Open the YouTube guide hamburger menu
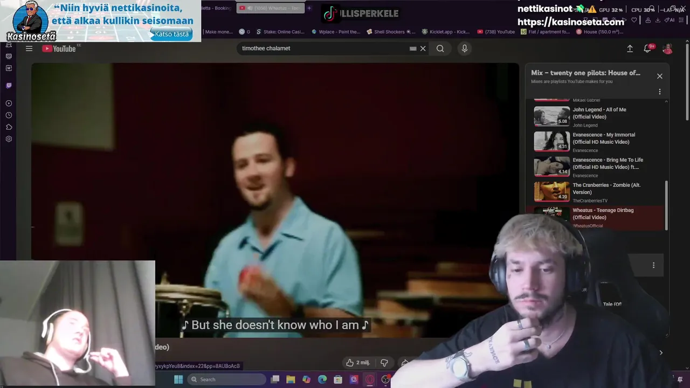The height and width of the screenshot is (388, 690). pos(29,48)
